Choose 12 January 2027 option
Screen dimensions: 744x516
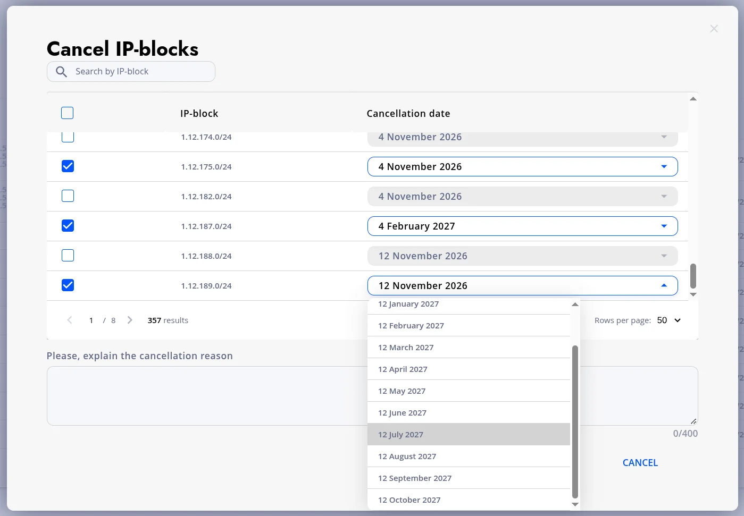coord(469,306)
